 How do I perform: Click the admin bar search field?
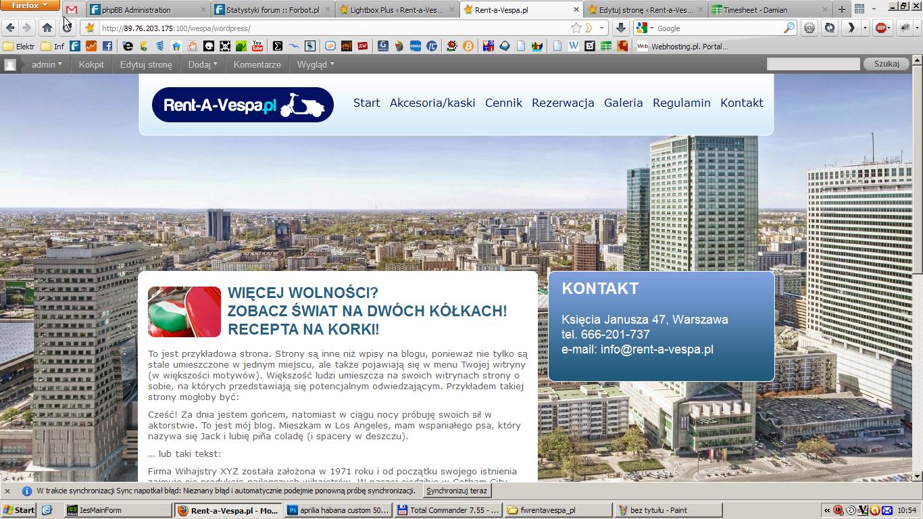(x=814, y=64)
